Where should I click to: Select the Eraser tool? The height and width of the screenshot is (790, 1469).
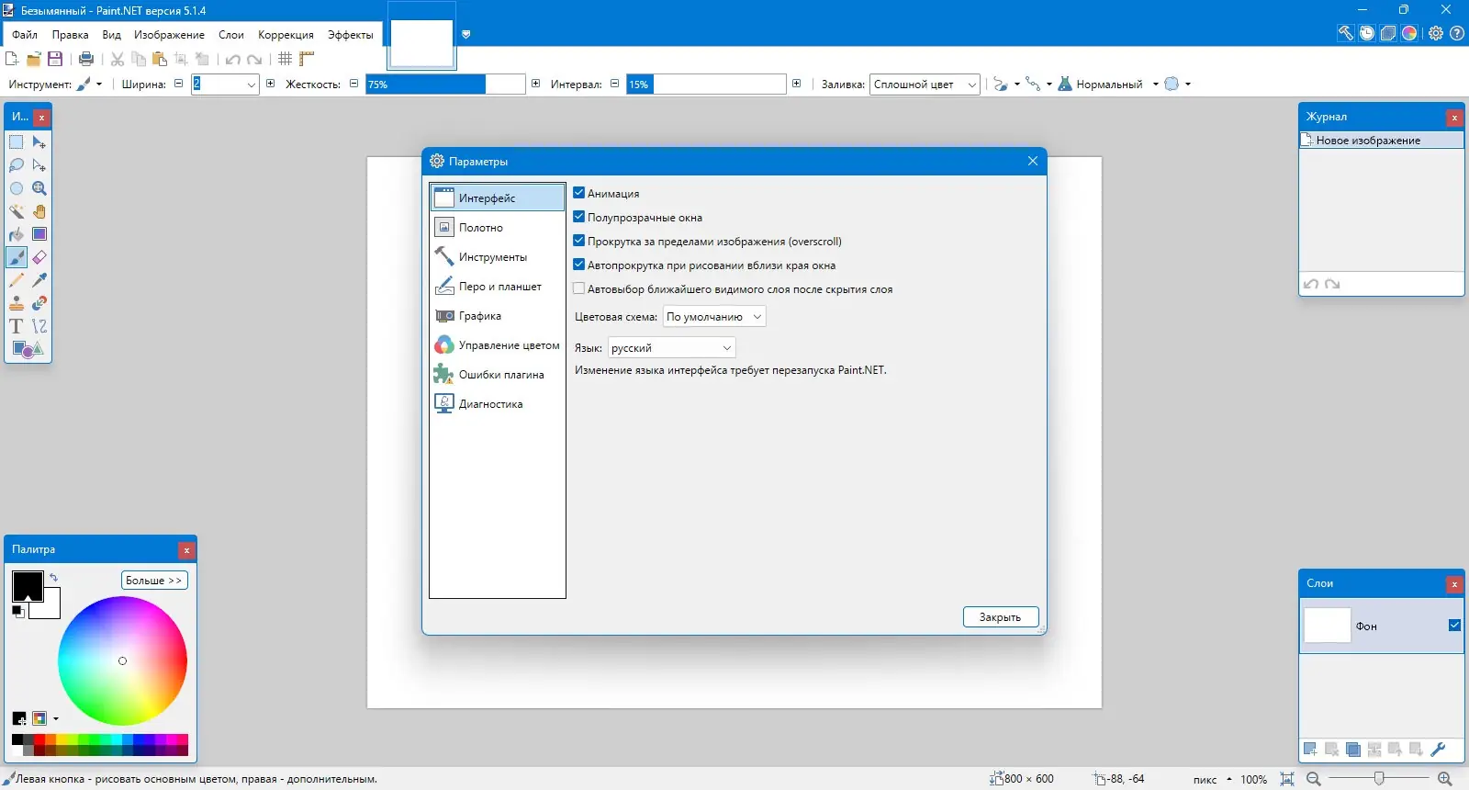(x=39, y=257)
